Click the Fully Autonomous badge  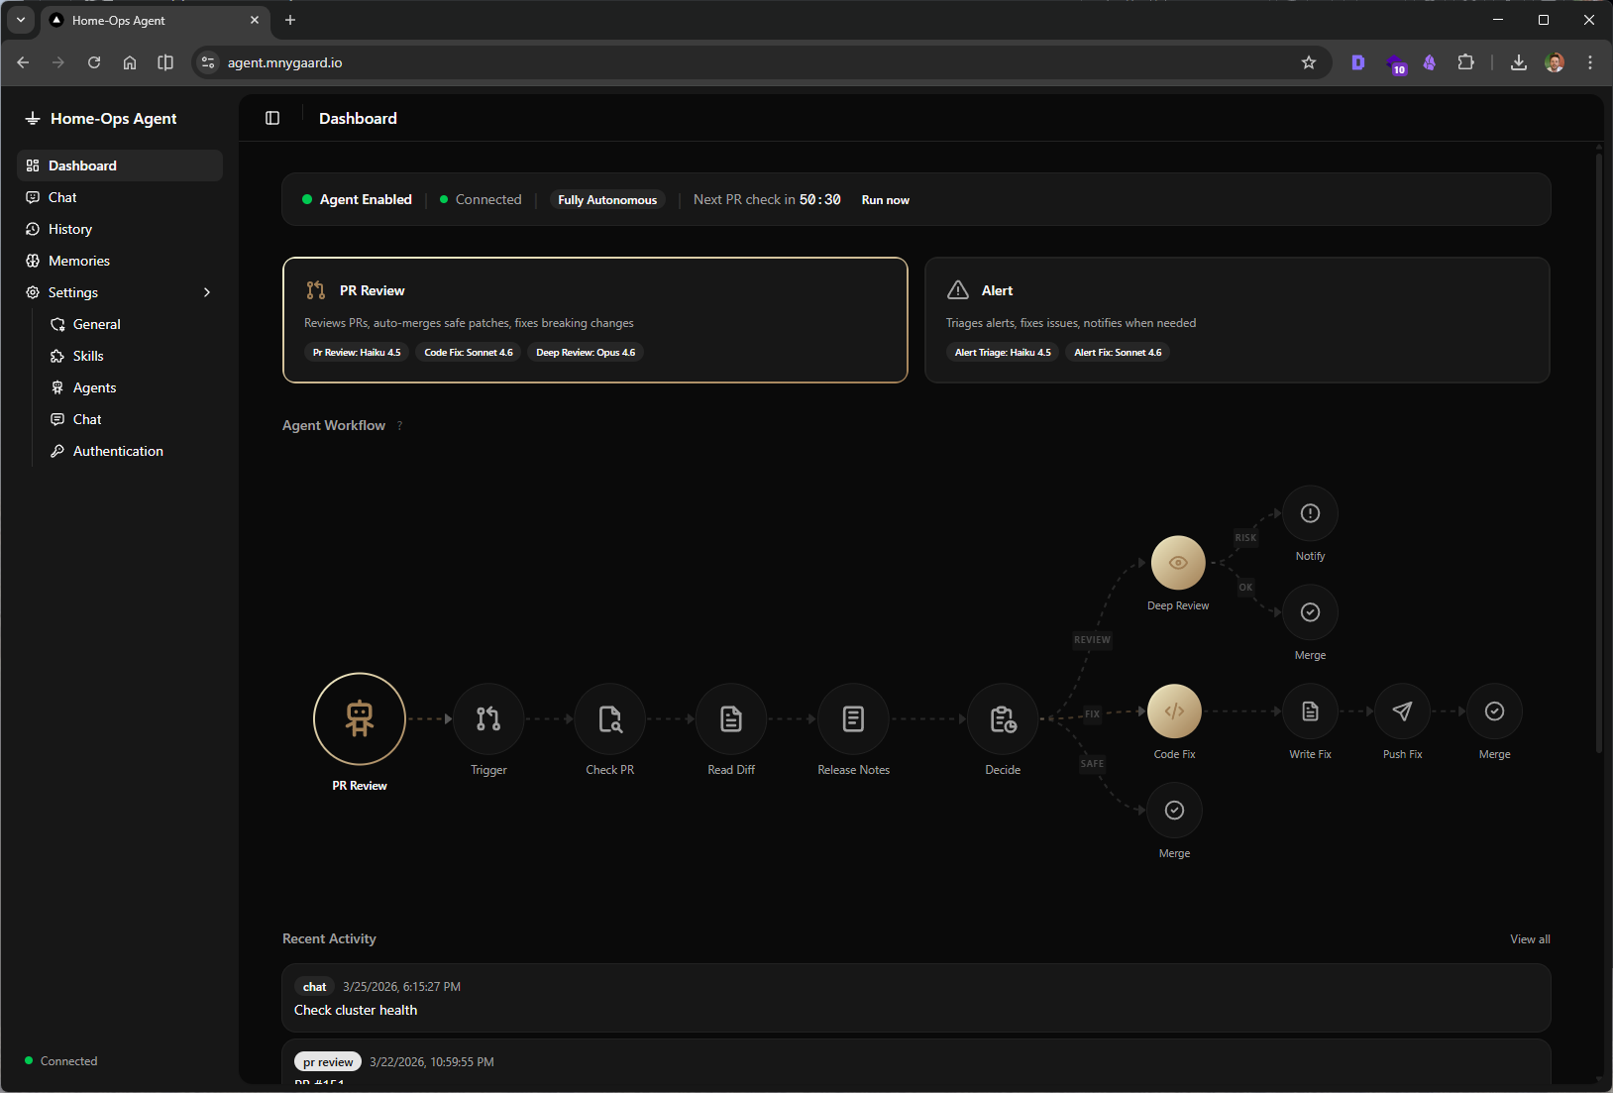(x=607, y=200)
